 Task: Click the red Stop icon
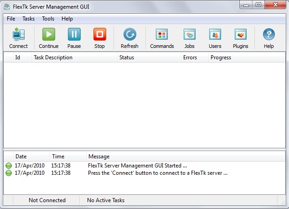(100, 34)
